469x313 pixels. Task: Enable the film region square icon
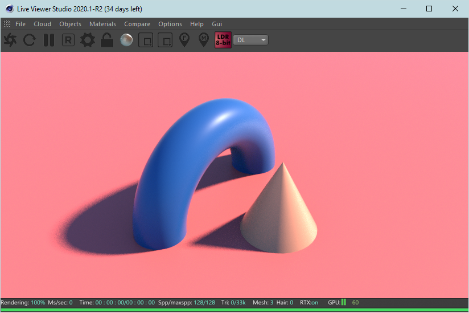165,40
